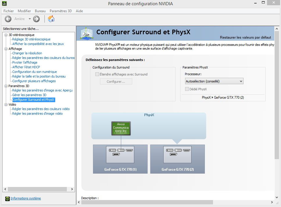Toggle Étendre affichages avec Surround checkbox
This screenshot has width=281, height=207.
[x=97, y=74]
